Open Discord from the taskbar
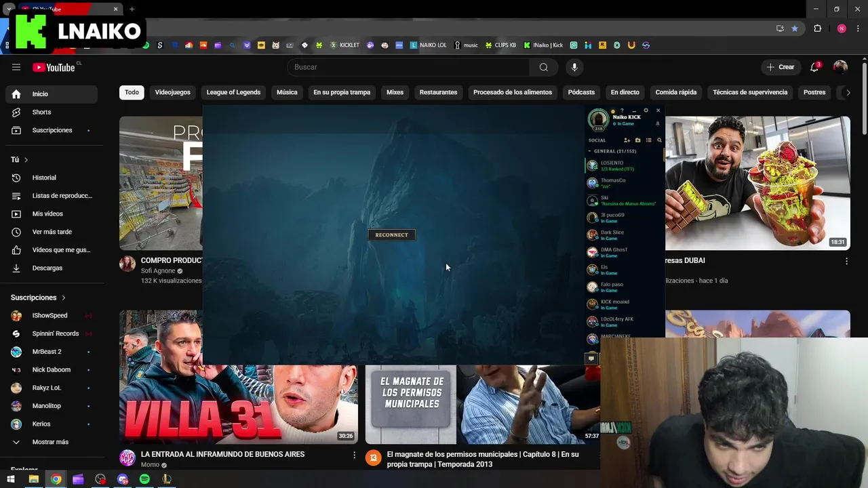The width and height of the screenshot is (868, 488). [x=123, y=479]
